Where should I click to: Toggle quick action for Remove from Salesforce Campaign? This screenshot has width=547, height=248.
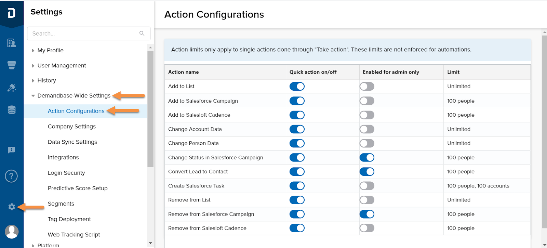point(297,214)
